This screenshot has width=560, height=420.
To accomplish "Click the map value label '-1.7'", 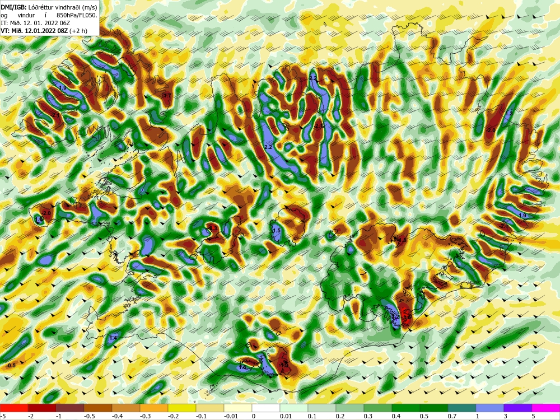I will point(166,96).
